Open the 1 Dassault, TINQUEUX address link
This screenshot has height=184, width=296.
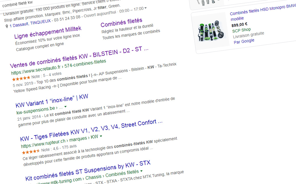coord(30,23)
